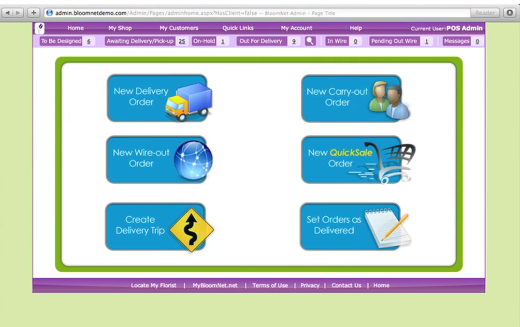520x327 pixels.
Task: Go back with the browser back arrow
Action: [x=8, y=13]
